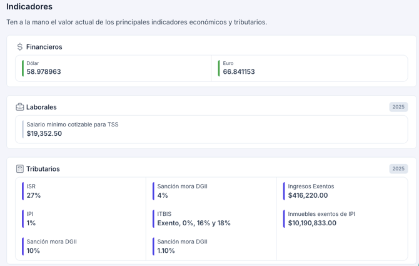Select the IPI 1% indicator
Image resolution: width=419 pixels, height=266 pixels.
pyautogui.click(x=31, y=218)
